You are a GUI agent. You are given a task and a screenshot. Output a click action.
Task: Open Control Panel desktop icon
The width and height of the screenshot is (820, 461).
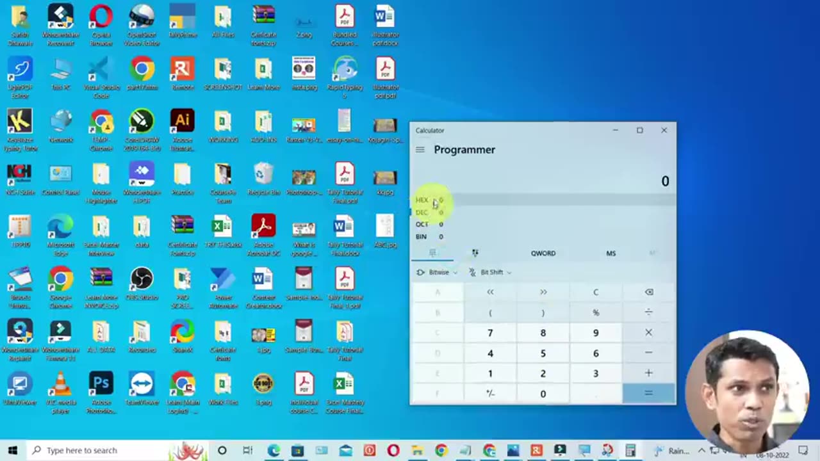[61, 179]
